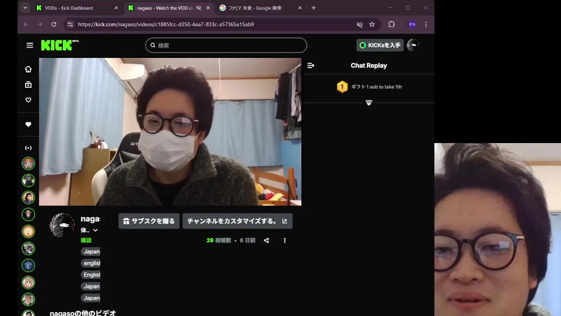Open the seventh followed channel avatar
Screen dimensions: 561x316
pos(28,265)
